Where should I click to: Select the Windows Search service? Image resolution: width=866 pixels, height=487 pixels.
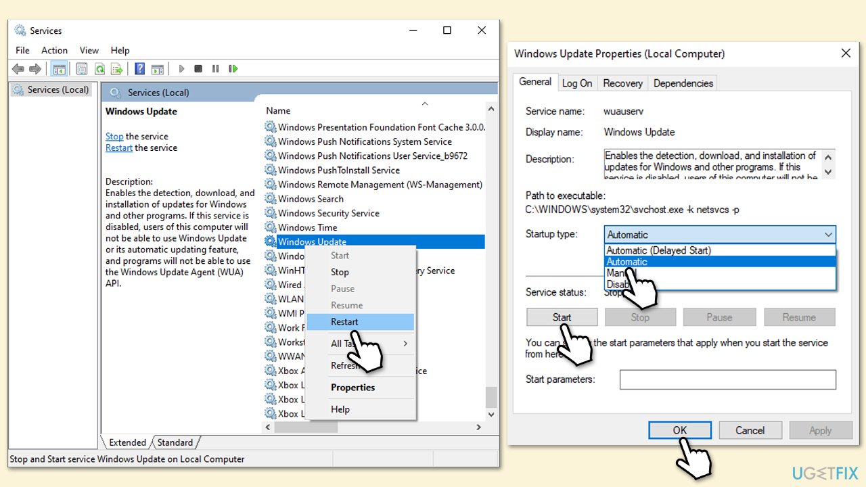(x=374, y=199)
